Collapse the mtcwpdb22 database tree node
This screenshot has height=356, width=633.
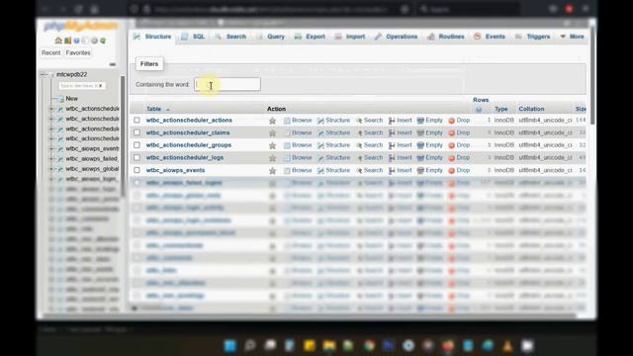[43, 75]
